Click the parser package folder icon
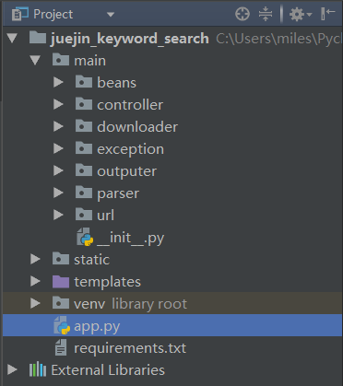343x386 pixels. coord(84,193)
